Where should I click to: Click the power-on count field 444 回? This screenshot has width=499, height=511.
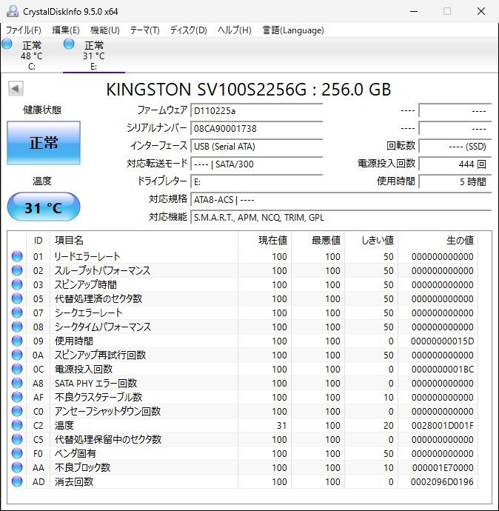455,164
